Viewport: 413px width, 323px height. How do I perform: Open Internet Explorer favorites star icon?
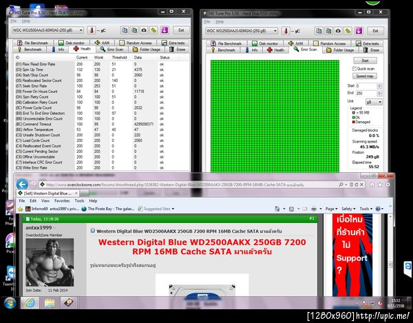380,185
